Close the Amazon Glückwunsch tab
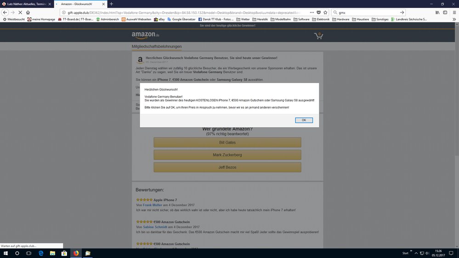 point(103,4)
